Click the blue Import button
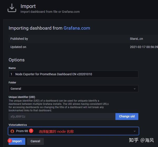This screenshot has width=158, height=147. [17, 141]
